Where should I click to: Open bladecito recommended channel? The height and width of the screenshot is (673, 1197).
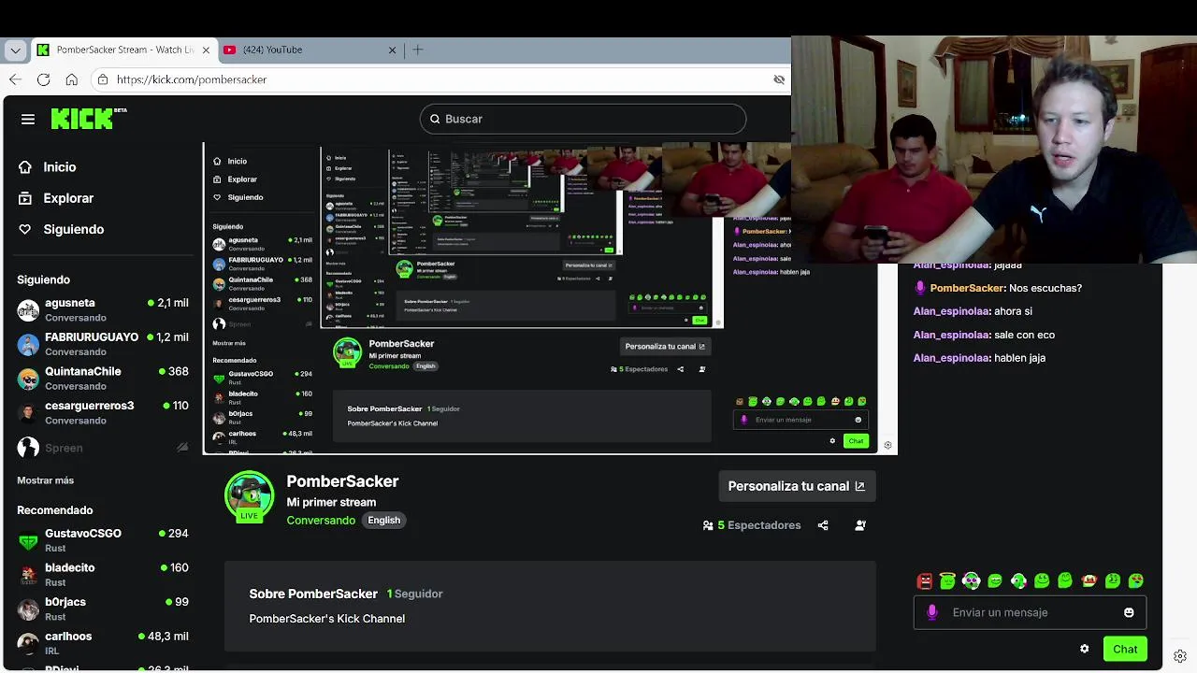[x=103, y=574]
